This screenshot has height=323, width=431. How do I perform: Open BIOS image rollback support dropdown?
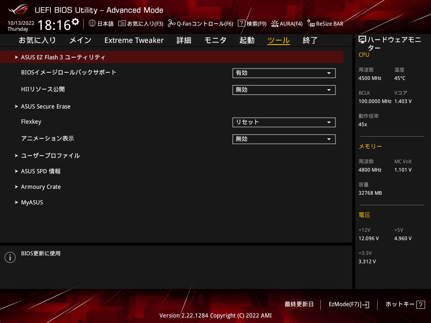(x=284, y=73)
